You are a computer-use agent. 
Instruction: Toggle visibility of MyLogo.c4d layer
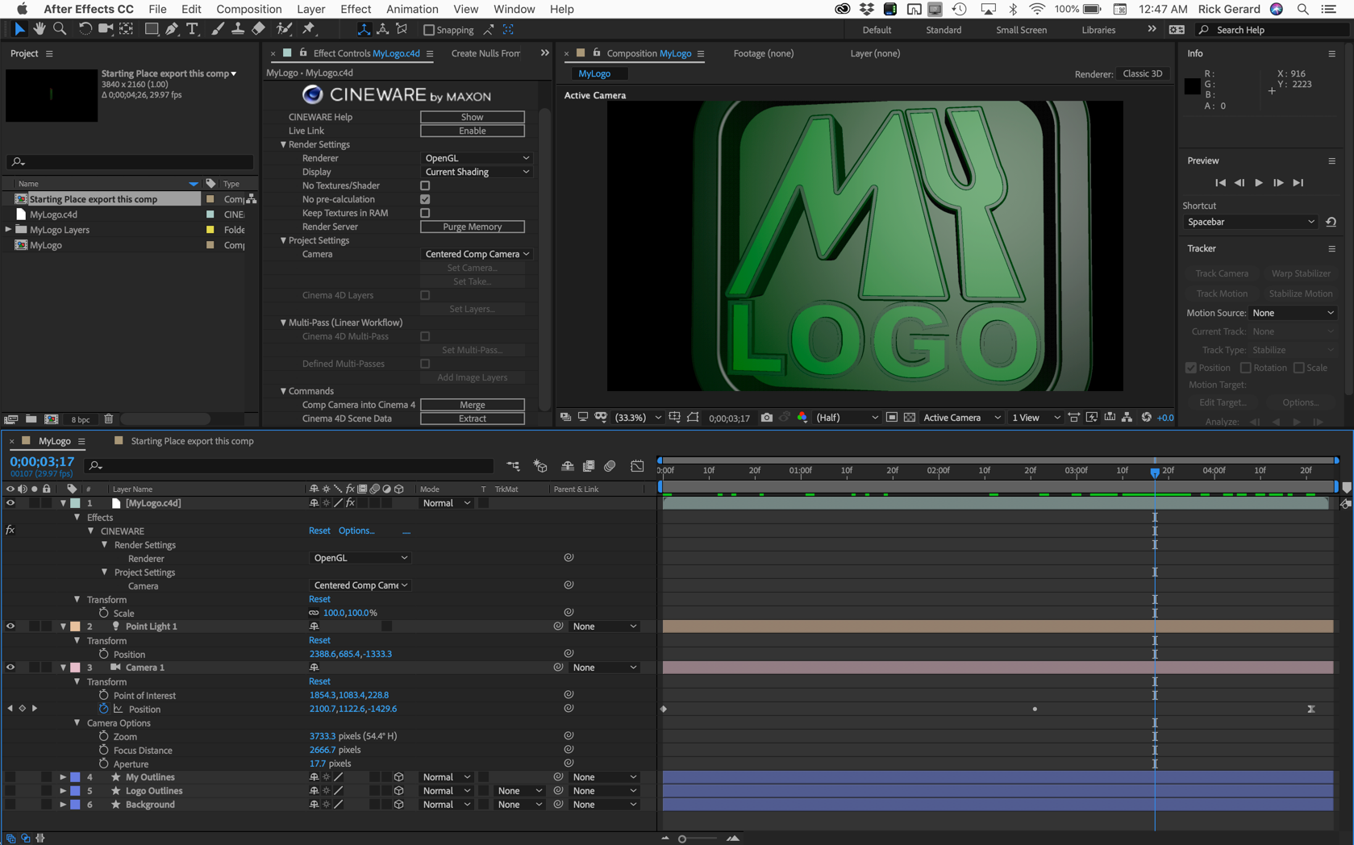coord(10,503)
